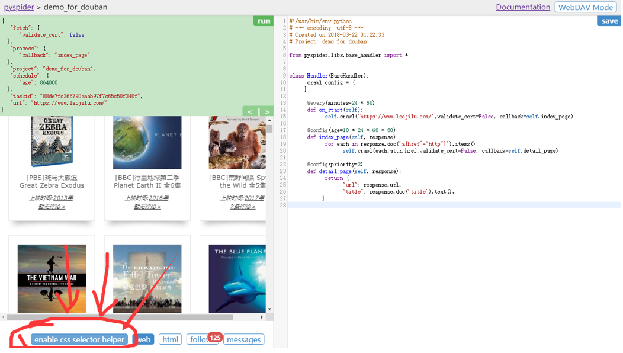
Task: Open The Vietnam War poster
Action: coord(52,278)
